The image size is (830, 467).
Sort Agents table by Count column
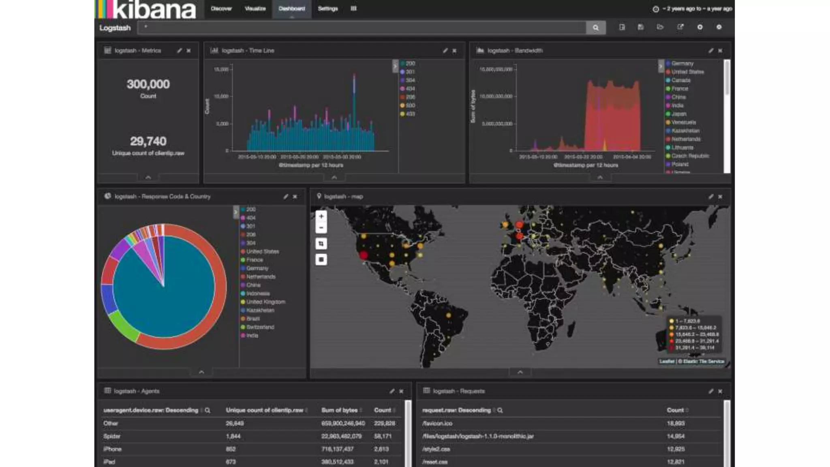[x=383, y=410]
